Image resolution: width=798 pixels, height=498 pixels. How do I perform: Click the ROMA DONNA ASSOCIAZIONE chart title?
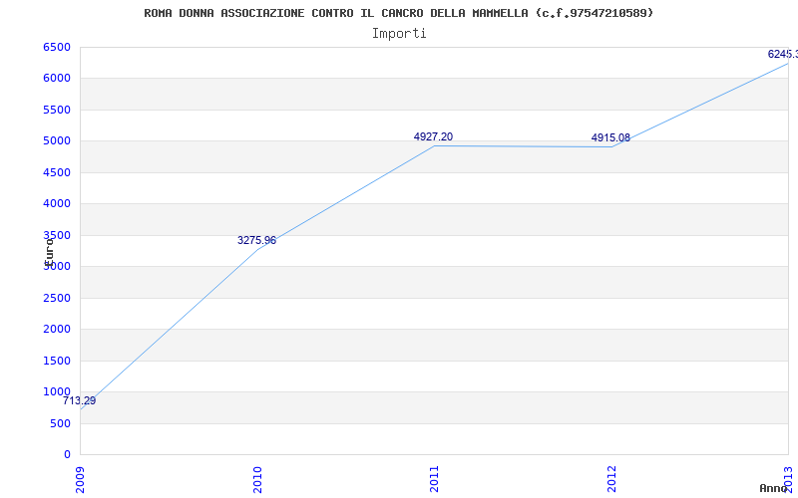tap(398, 13)
